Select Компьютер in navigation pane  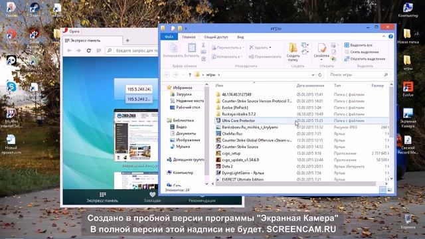180,173
